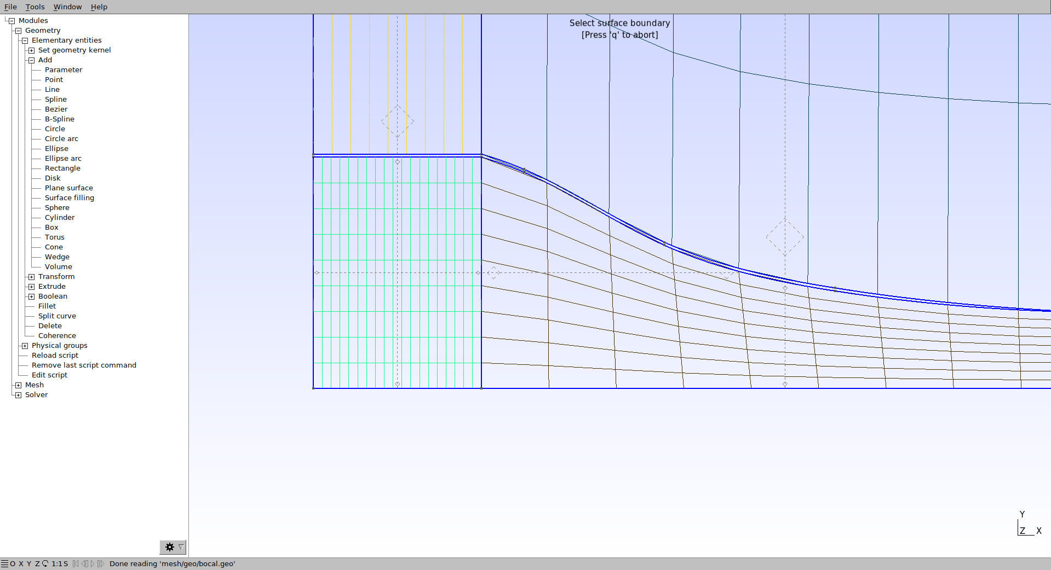
Task: Add a Cone entity
Action: click(54, 247)
